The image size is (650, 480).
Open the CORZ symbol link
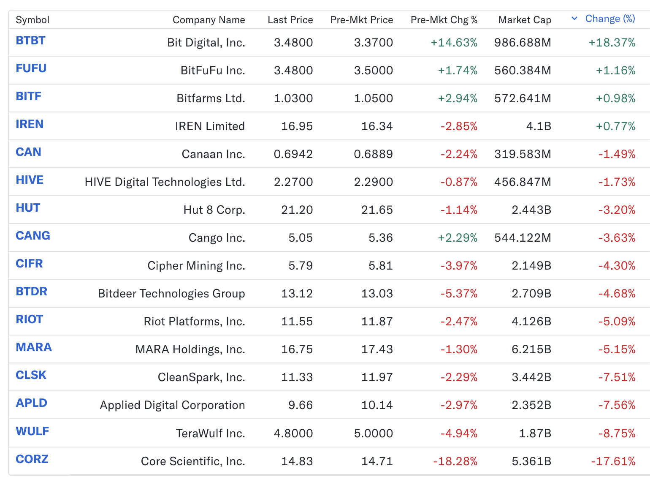(32, 459)
